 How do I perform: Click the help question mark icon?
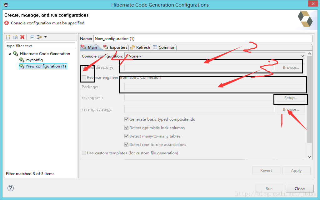[11, 188]
